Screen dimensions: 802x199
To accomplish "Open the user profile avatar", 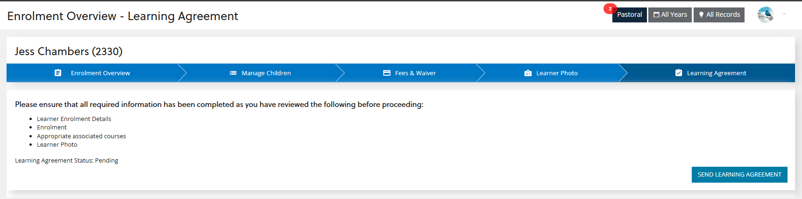I will click(765, 15).
